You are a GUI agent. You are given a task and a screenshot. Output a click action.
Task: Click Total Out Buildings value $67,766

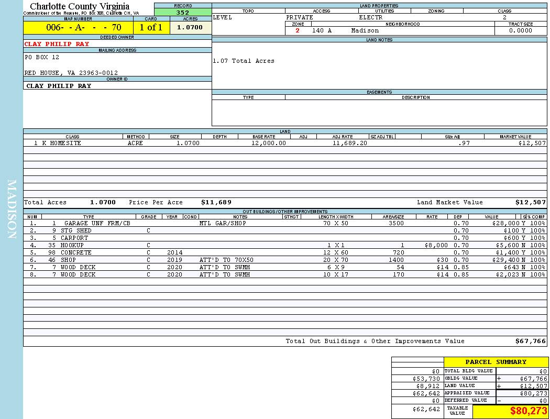point(530,341)
